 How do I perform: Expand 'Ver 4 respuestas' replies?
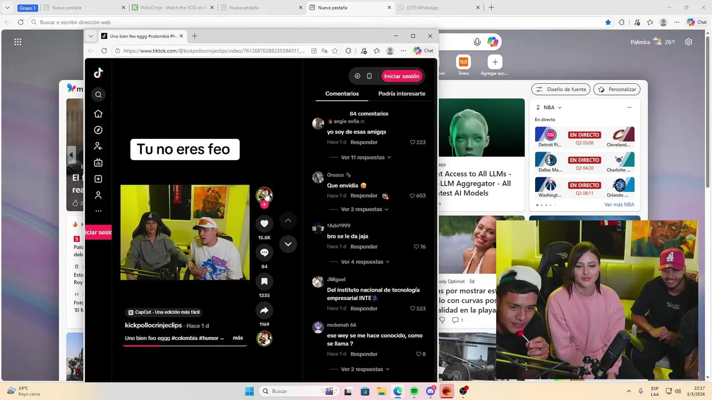coord(365,262)
